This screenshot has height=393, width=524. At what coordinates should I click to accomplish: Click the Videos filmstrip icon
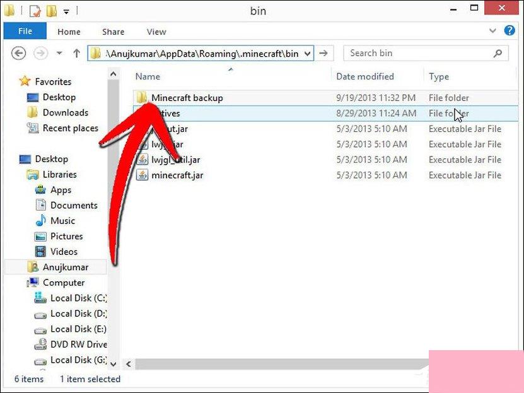click(x=40, y=251)
